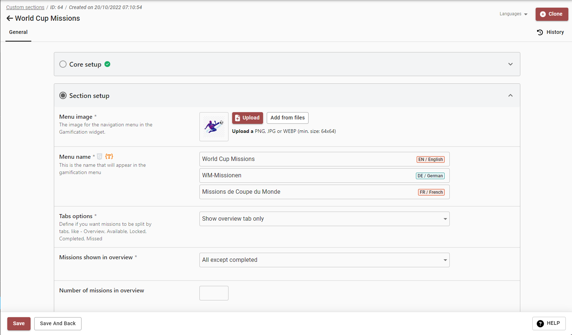Click the upload file icon in Upload button

pyautogui.click(x=238, y=118)
